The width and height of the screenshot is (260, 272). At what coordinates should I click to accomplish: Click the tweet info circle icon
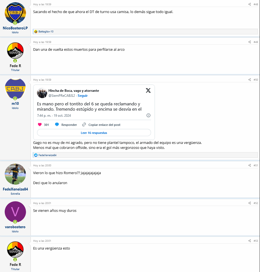(x=148, y=115)
